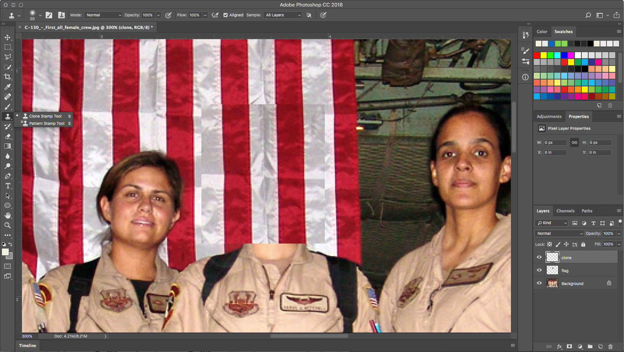Choose Pattern Stamp Tool from flyout
This screenshot has height=352, width=624.
point(46,123)
